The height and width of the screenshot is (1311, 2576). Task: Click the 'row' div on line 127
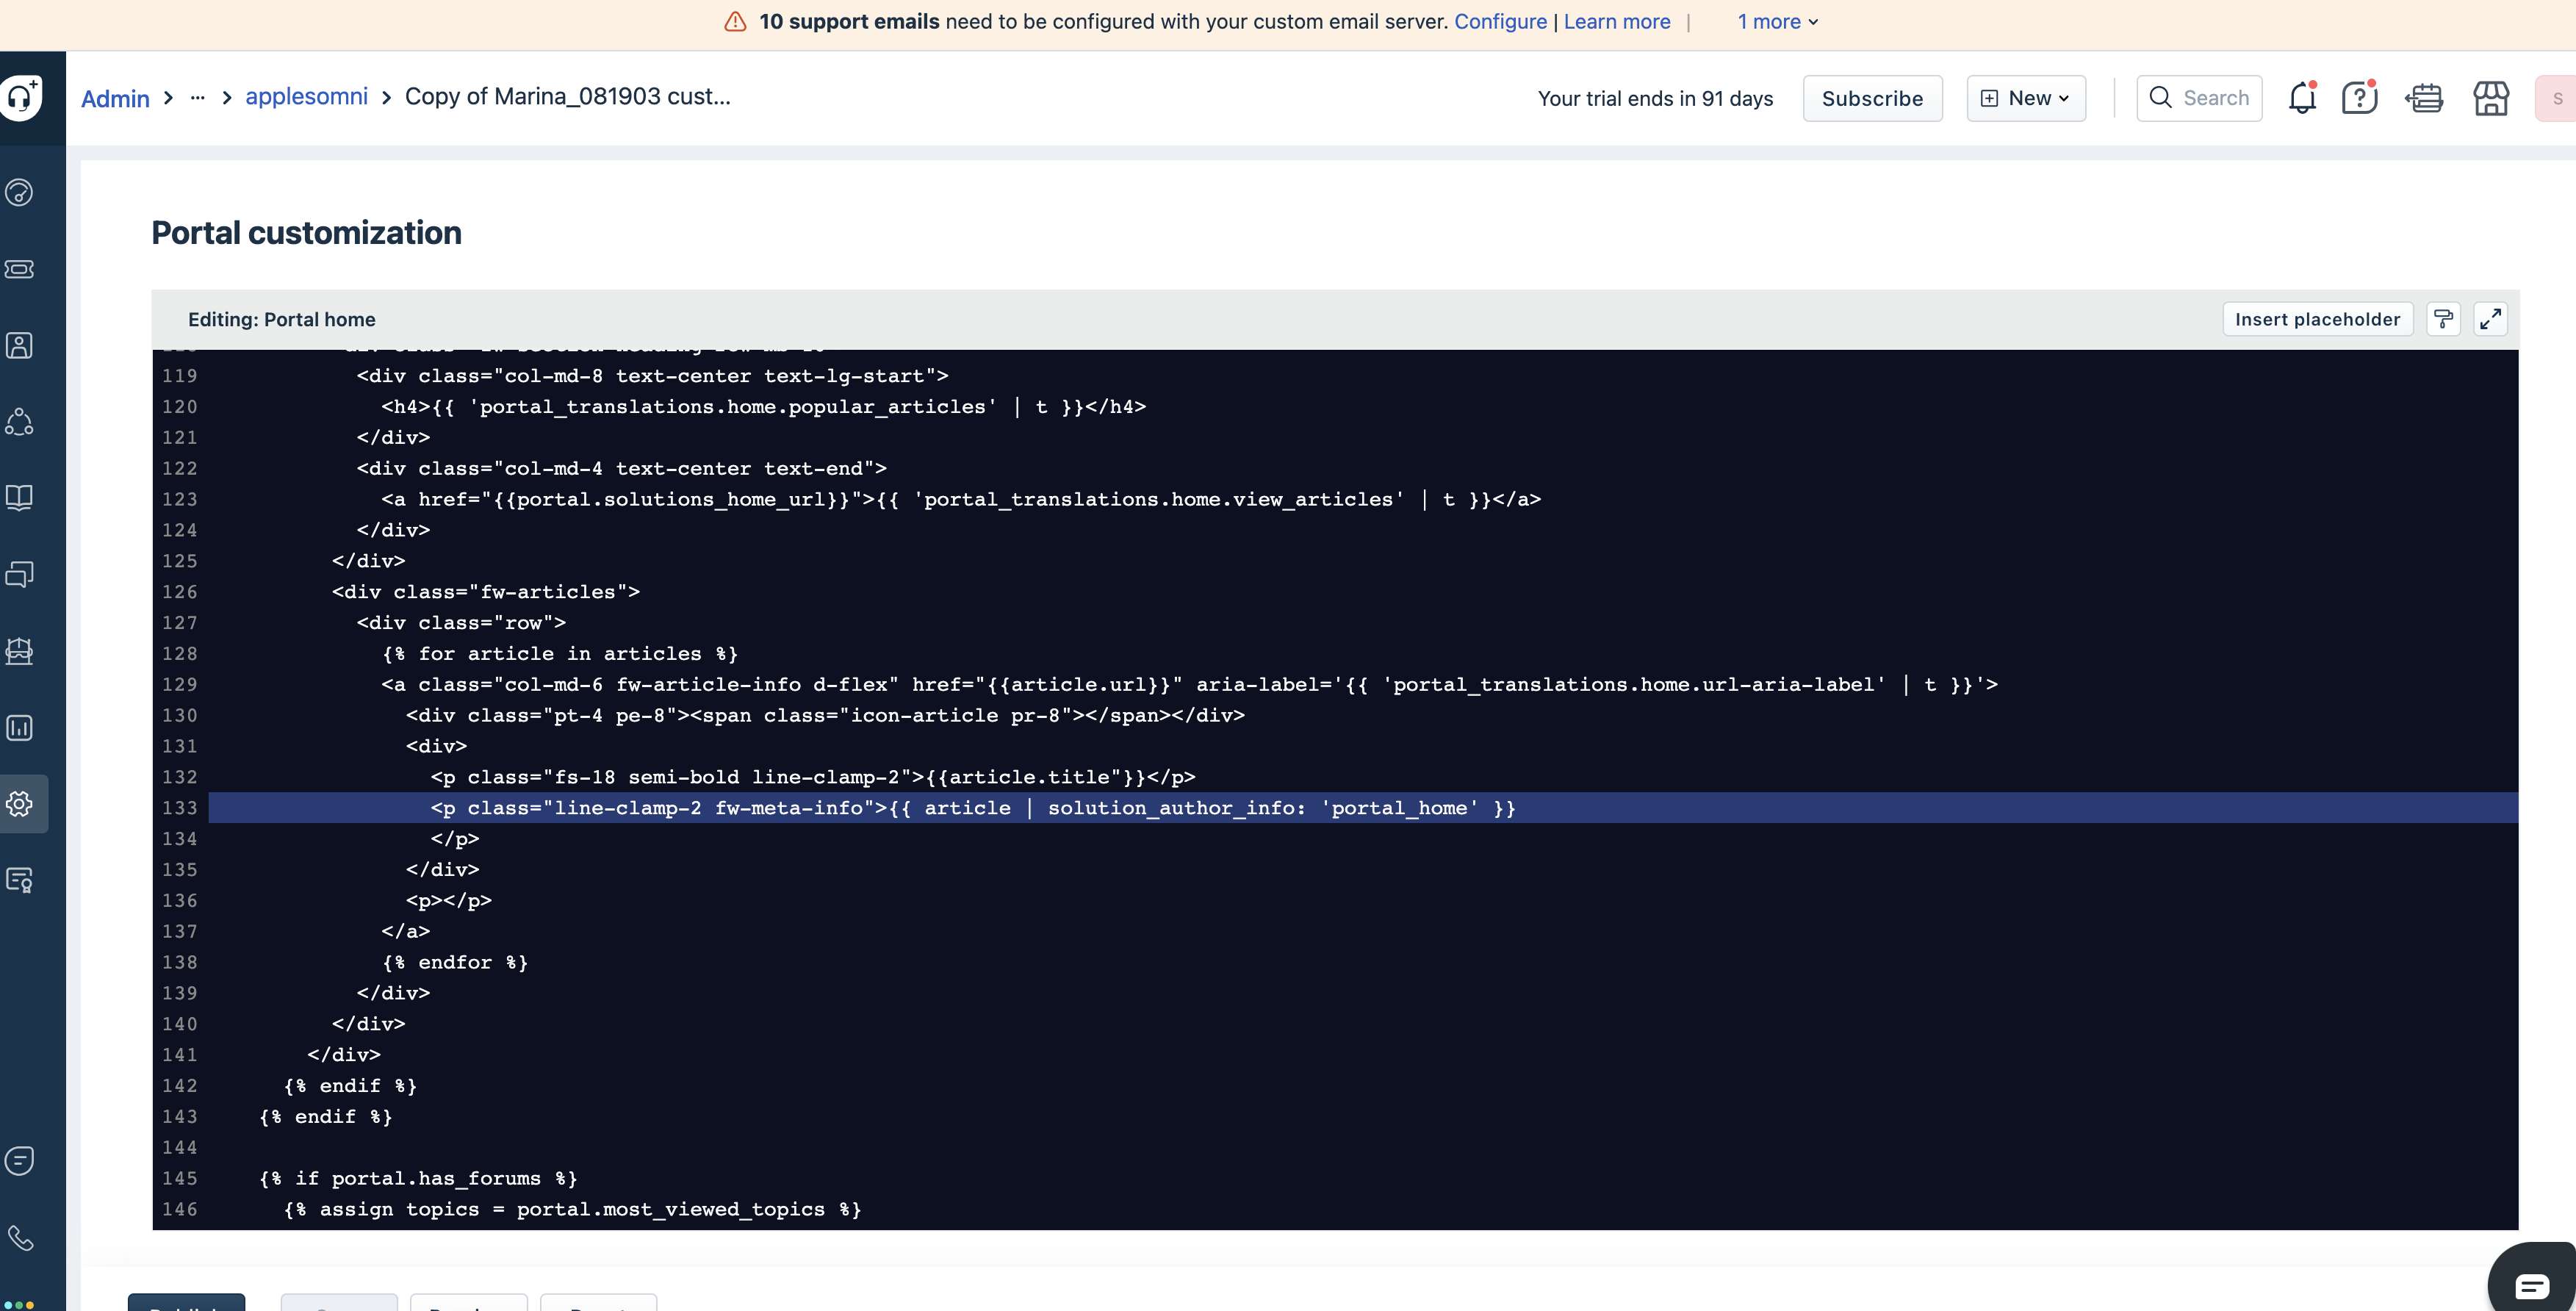(461, 623)
